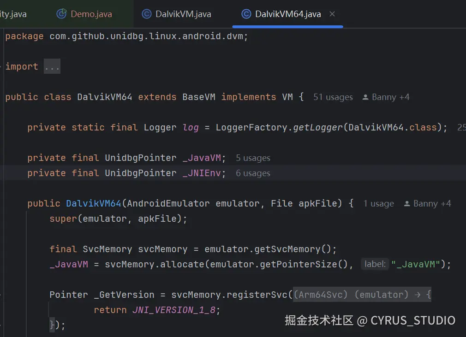The height and width of the screenshot is (337, 466).
Task: Click the apkFile parameter in constructor signature
Action: (318, 204)
